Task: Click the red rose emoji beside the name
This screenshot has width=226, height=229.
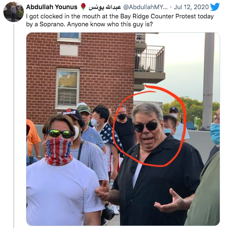Action: [x=83, y=7]
